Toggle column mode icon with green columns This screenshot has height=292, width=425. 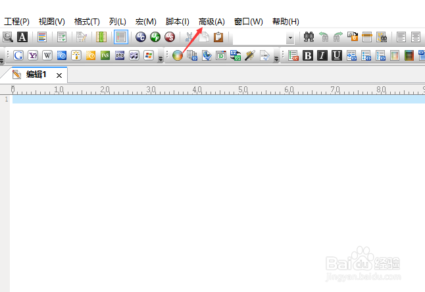click(101, 37)
